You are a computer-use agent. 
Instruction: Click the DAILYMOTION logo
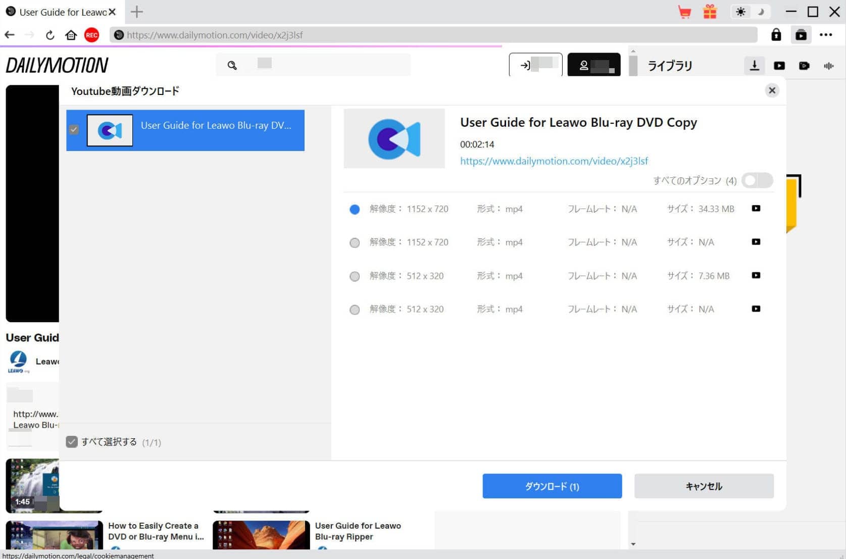57,65
